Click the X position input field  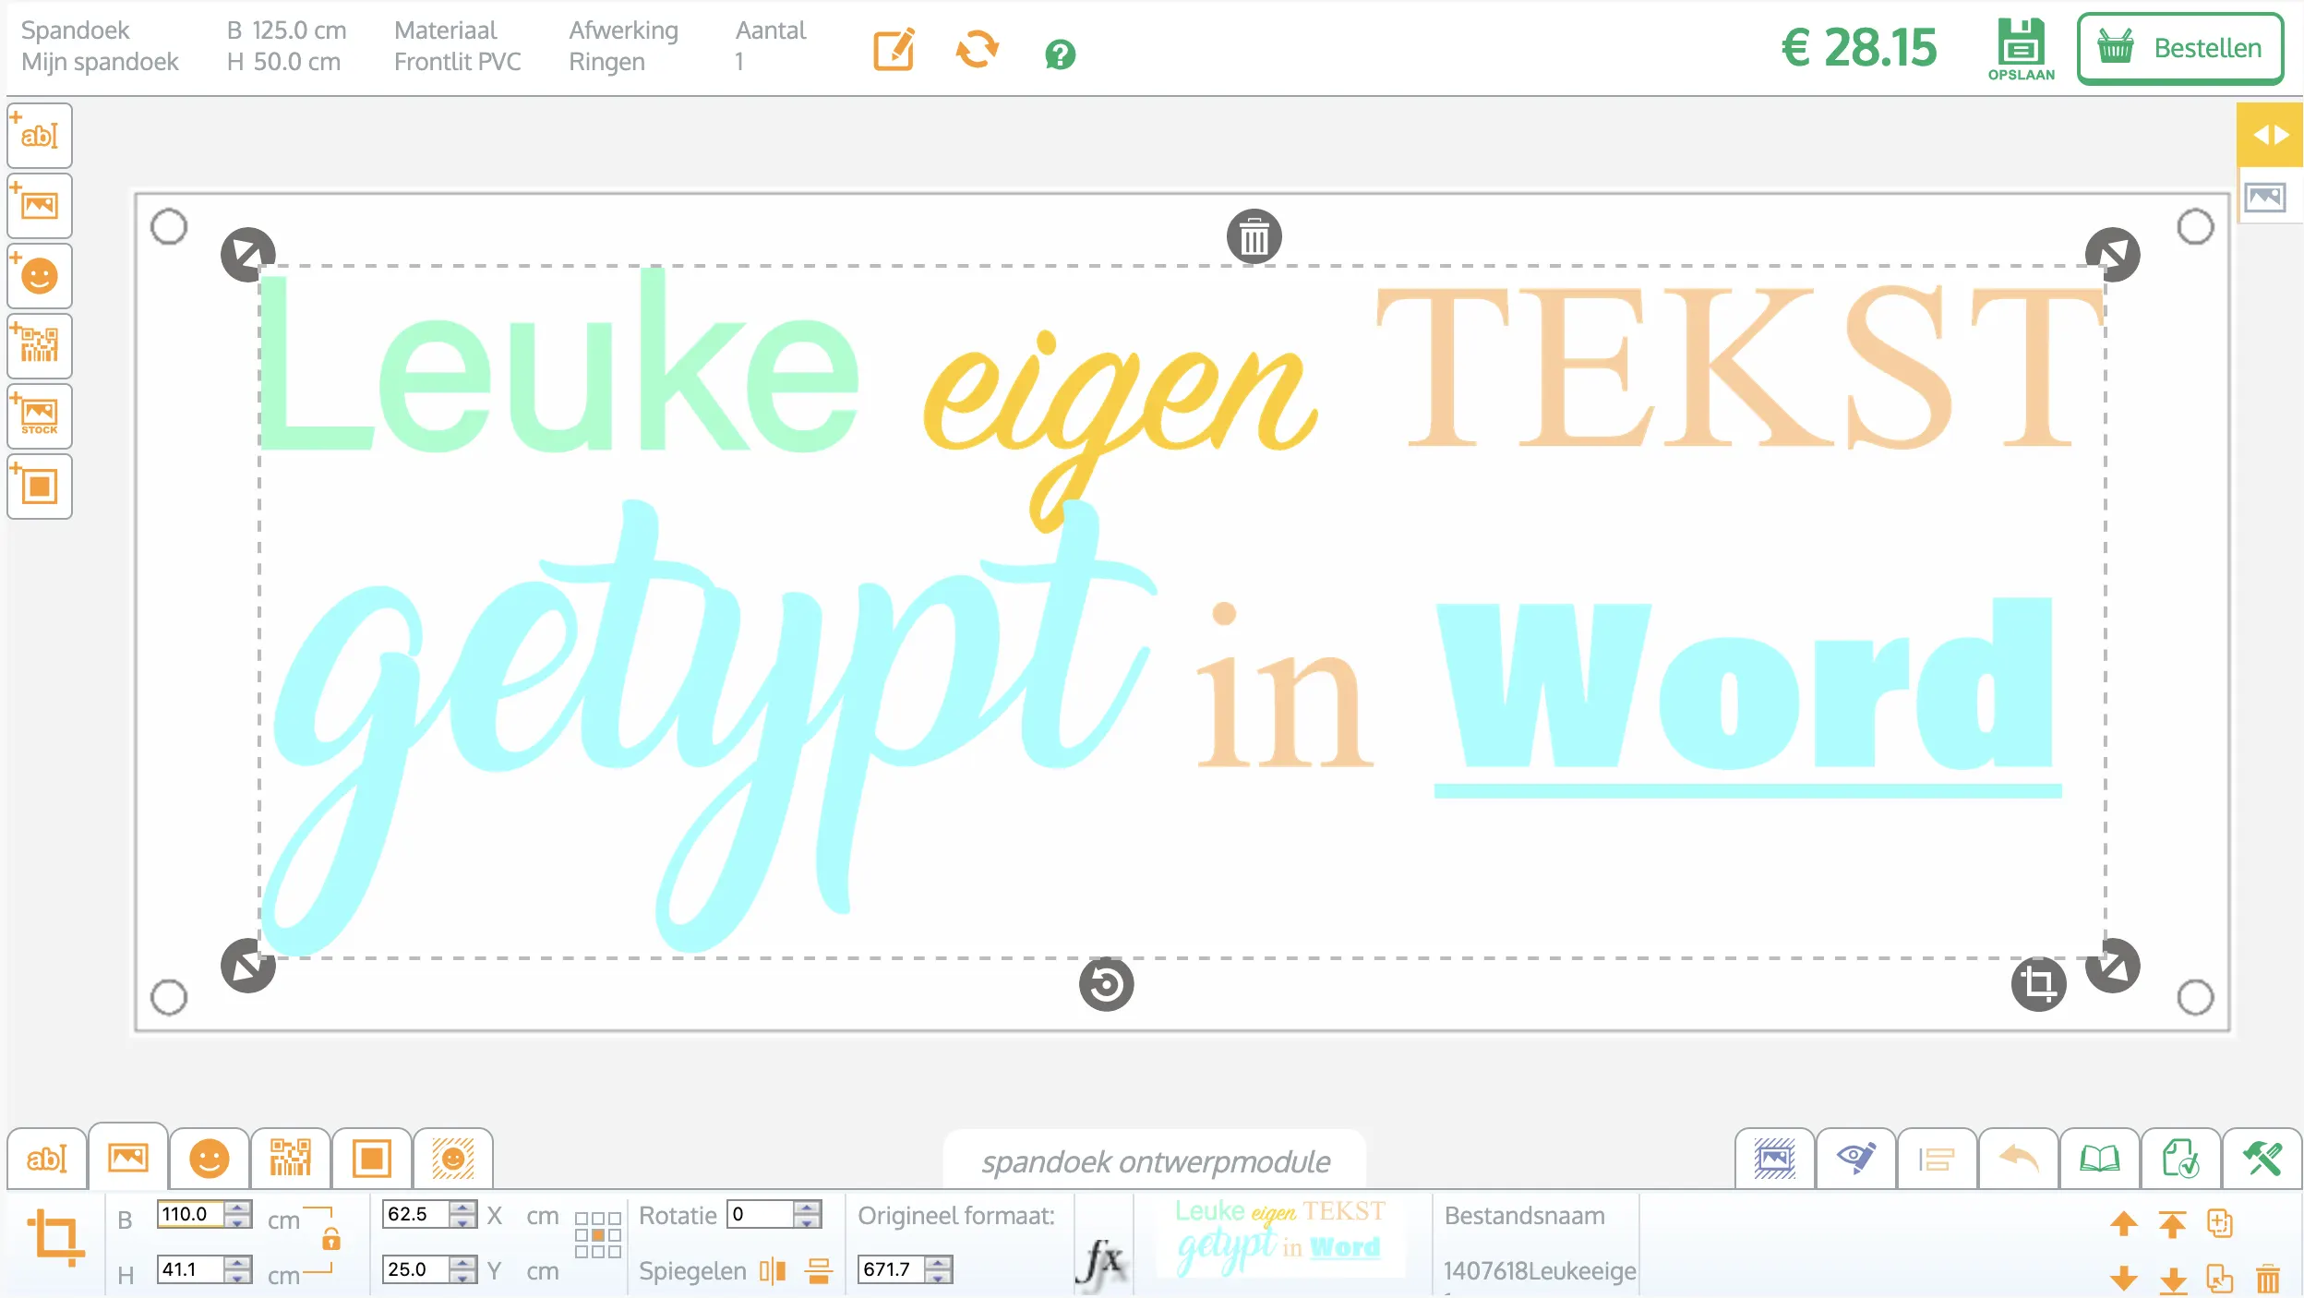pos(416,1215)
